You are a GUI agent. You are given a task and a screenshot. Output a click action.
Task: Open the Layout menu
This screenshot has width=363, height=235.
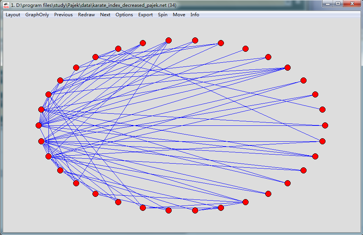pos(13,14)
